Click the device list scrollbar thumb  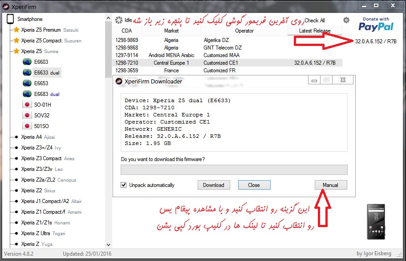click(108, 49)
